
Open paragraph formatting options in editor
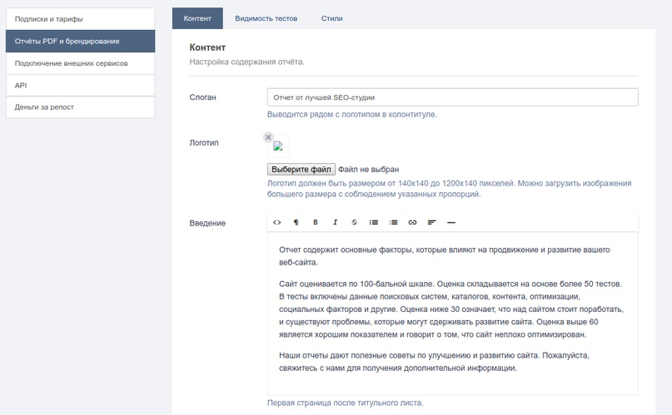point(296,223)
